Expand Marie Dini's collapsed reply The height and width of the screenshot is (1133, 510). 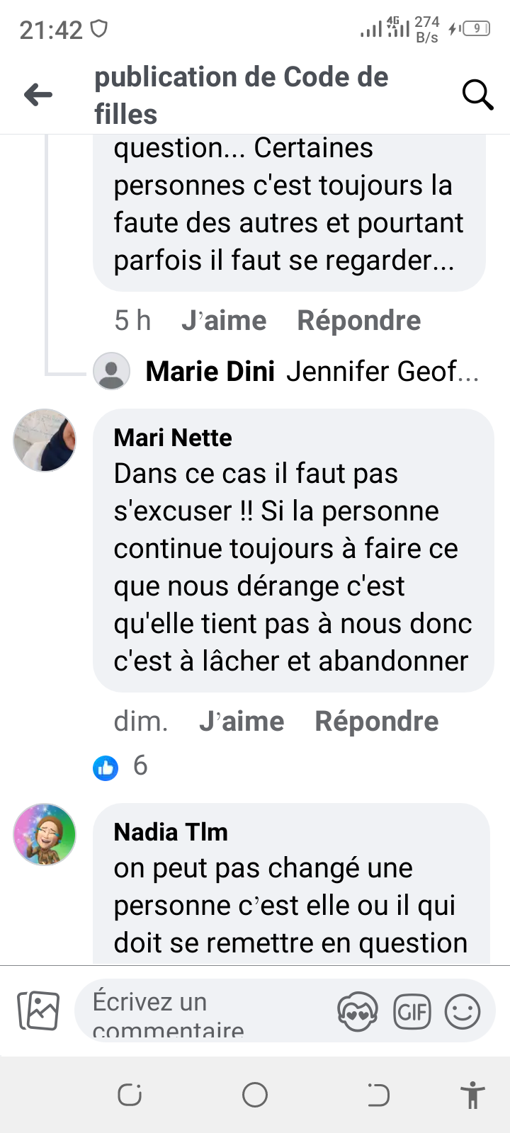coord(312,372)
